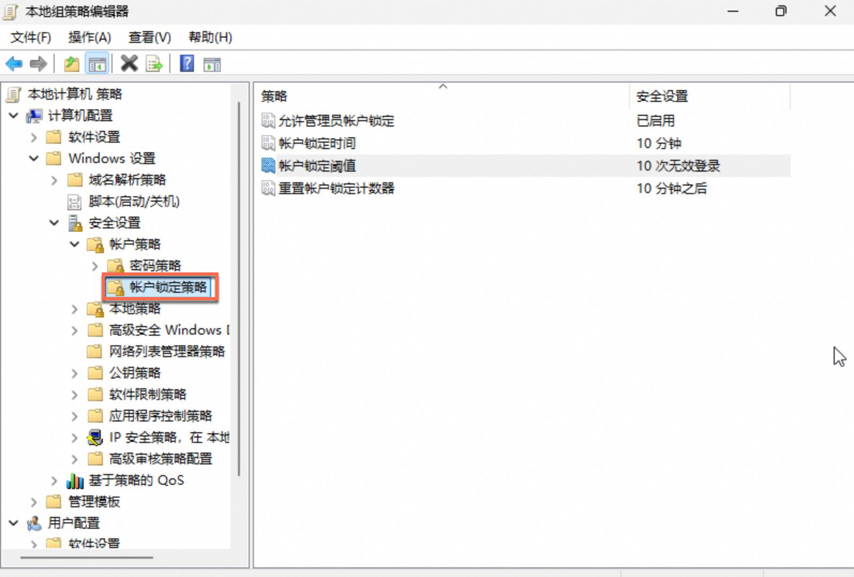Select the 帐户锁定时间 policy row
854x577 pixels.
pos(317,143)
